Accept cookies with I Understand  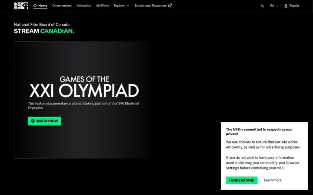pos(242,180)
